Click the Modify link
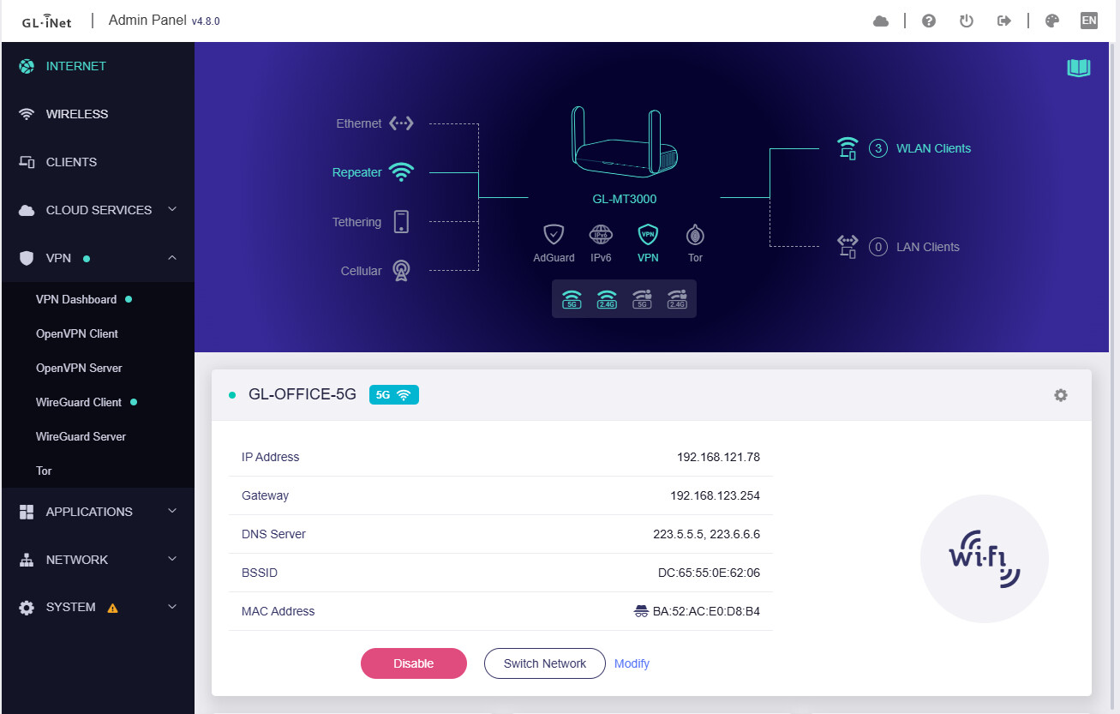The image size is (1120, 714). tap(632, 663)
